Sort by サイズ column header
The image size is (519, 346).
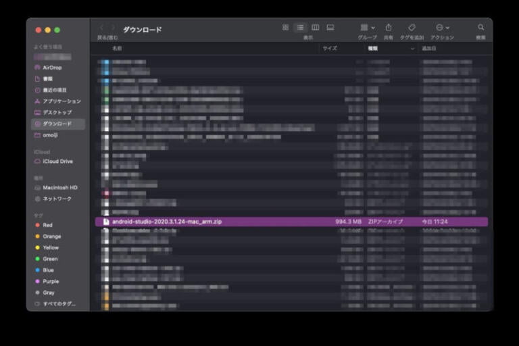330,49
